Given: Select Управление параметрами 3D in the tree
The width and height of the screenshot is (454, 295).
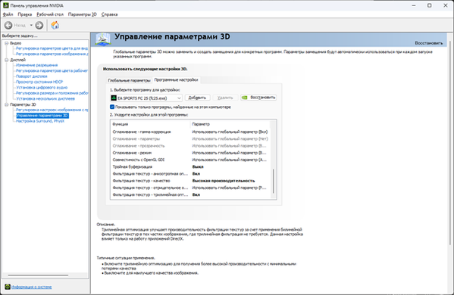Looking at the screenshot, I should [x=42, y=116].
